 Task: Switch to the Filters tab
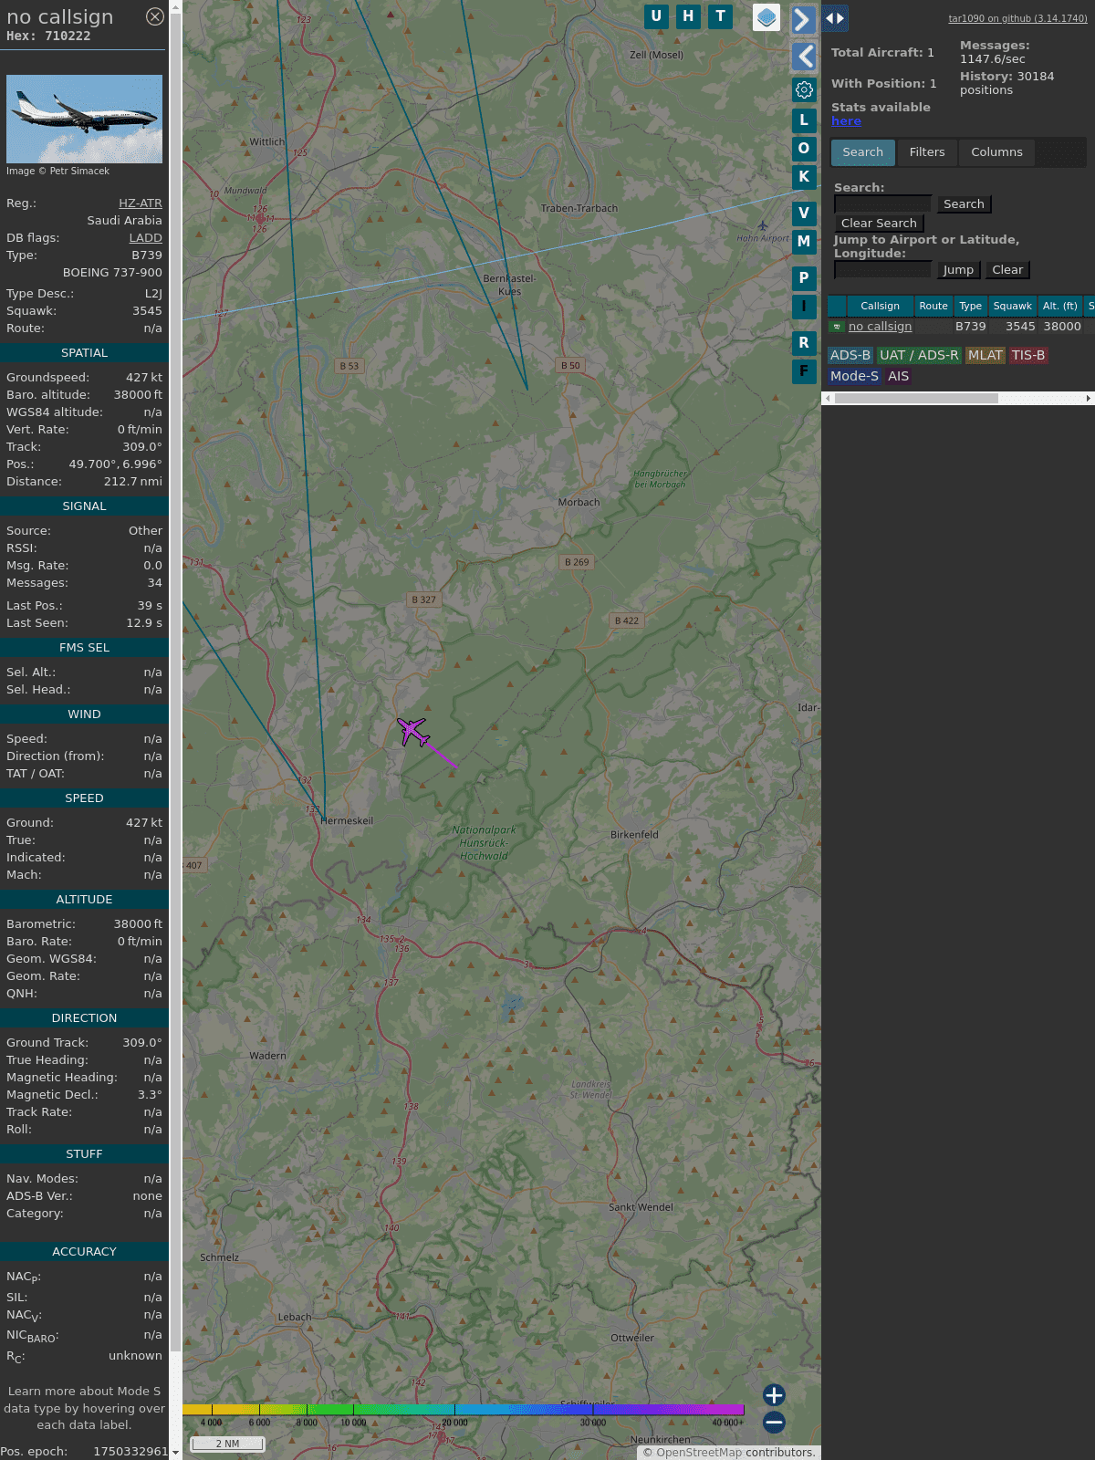[927, 152]
